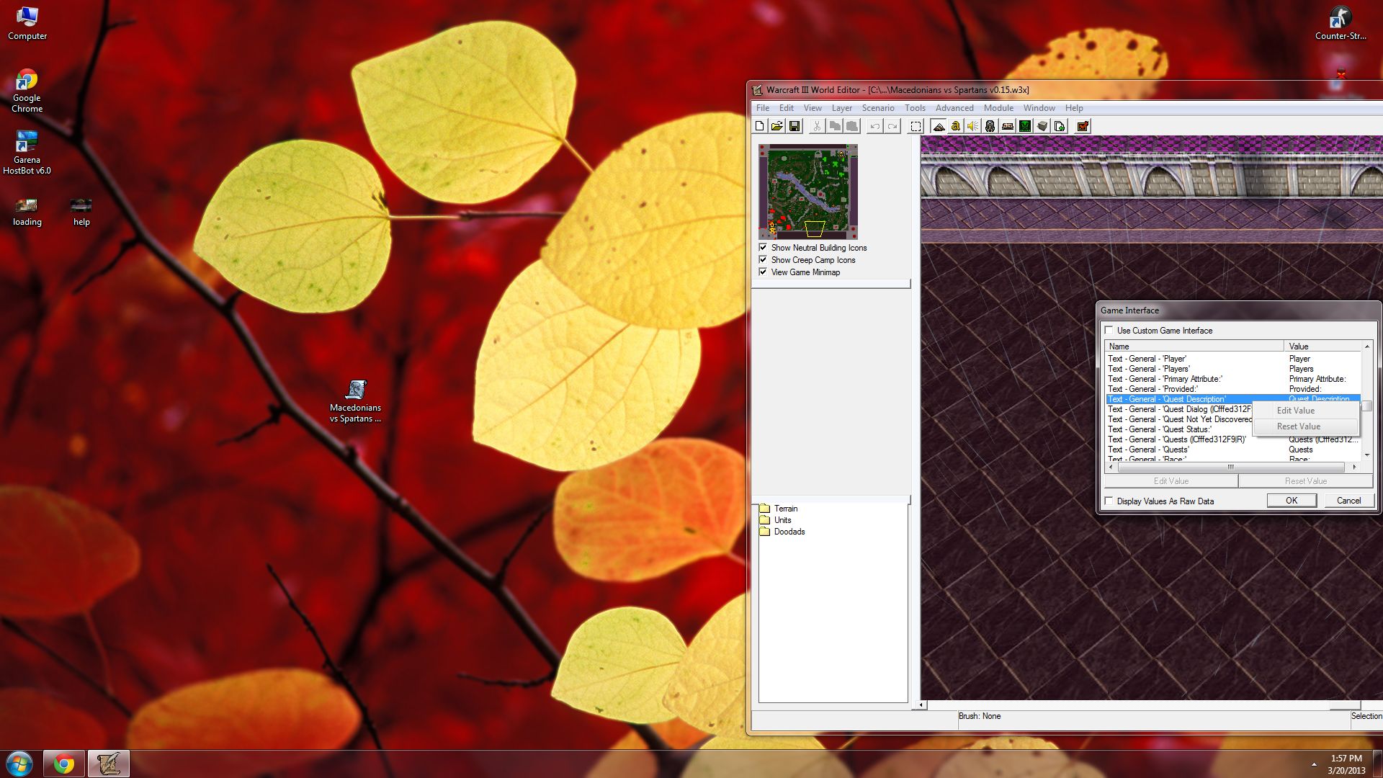Click taskbar clock showing 1:57 PM

[1346, 764]
